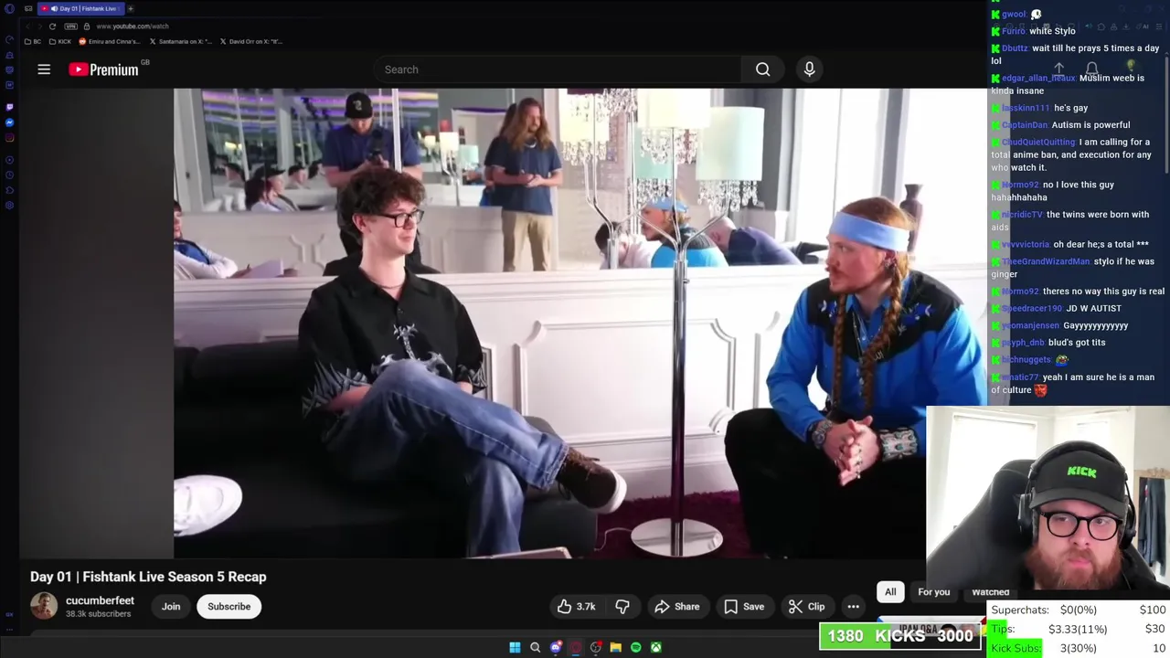Click TheeGrandWizardMan chat username
The height and width of the screenshot is (658, 1170).
pos(1046,261)
